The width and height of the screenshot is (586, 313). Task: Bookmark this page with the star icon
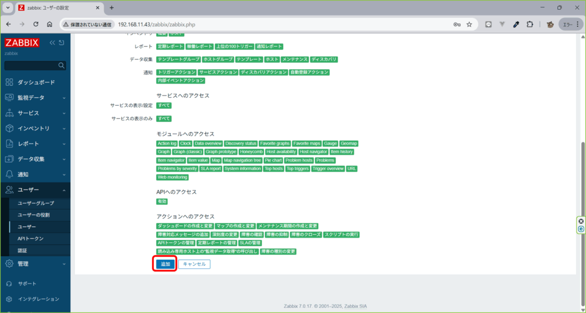pos(469,25)
